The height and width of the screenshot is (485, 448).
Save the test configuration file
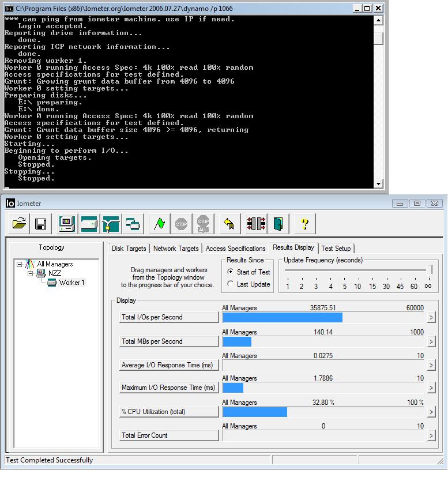(x=40, y=223)
